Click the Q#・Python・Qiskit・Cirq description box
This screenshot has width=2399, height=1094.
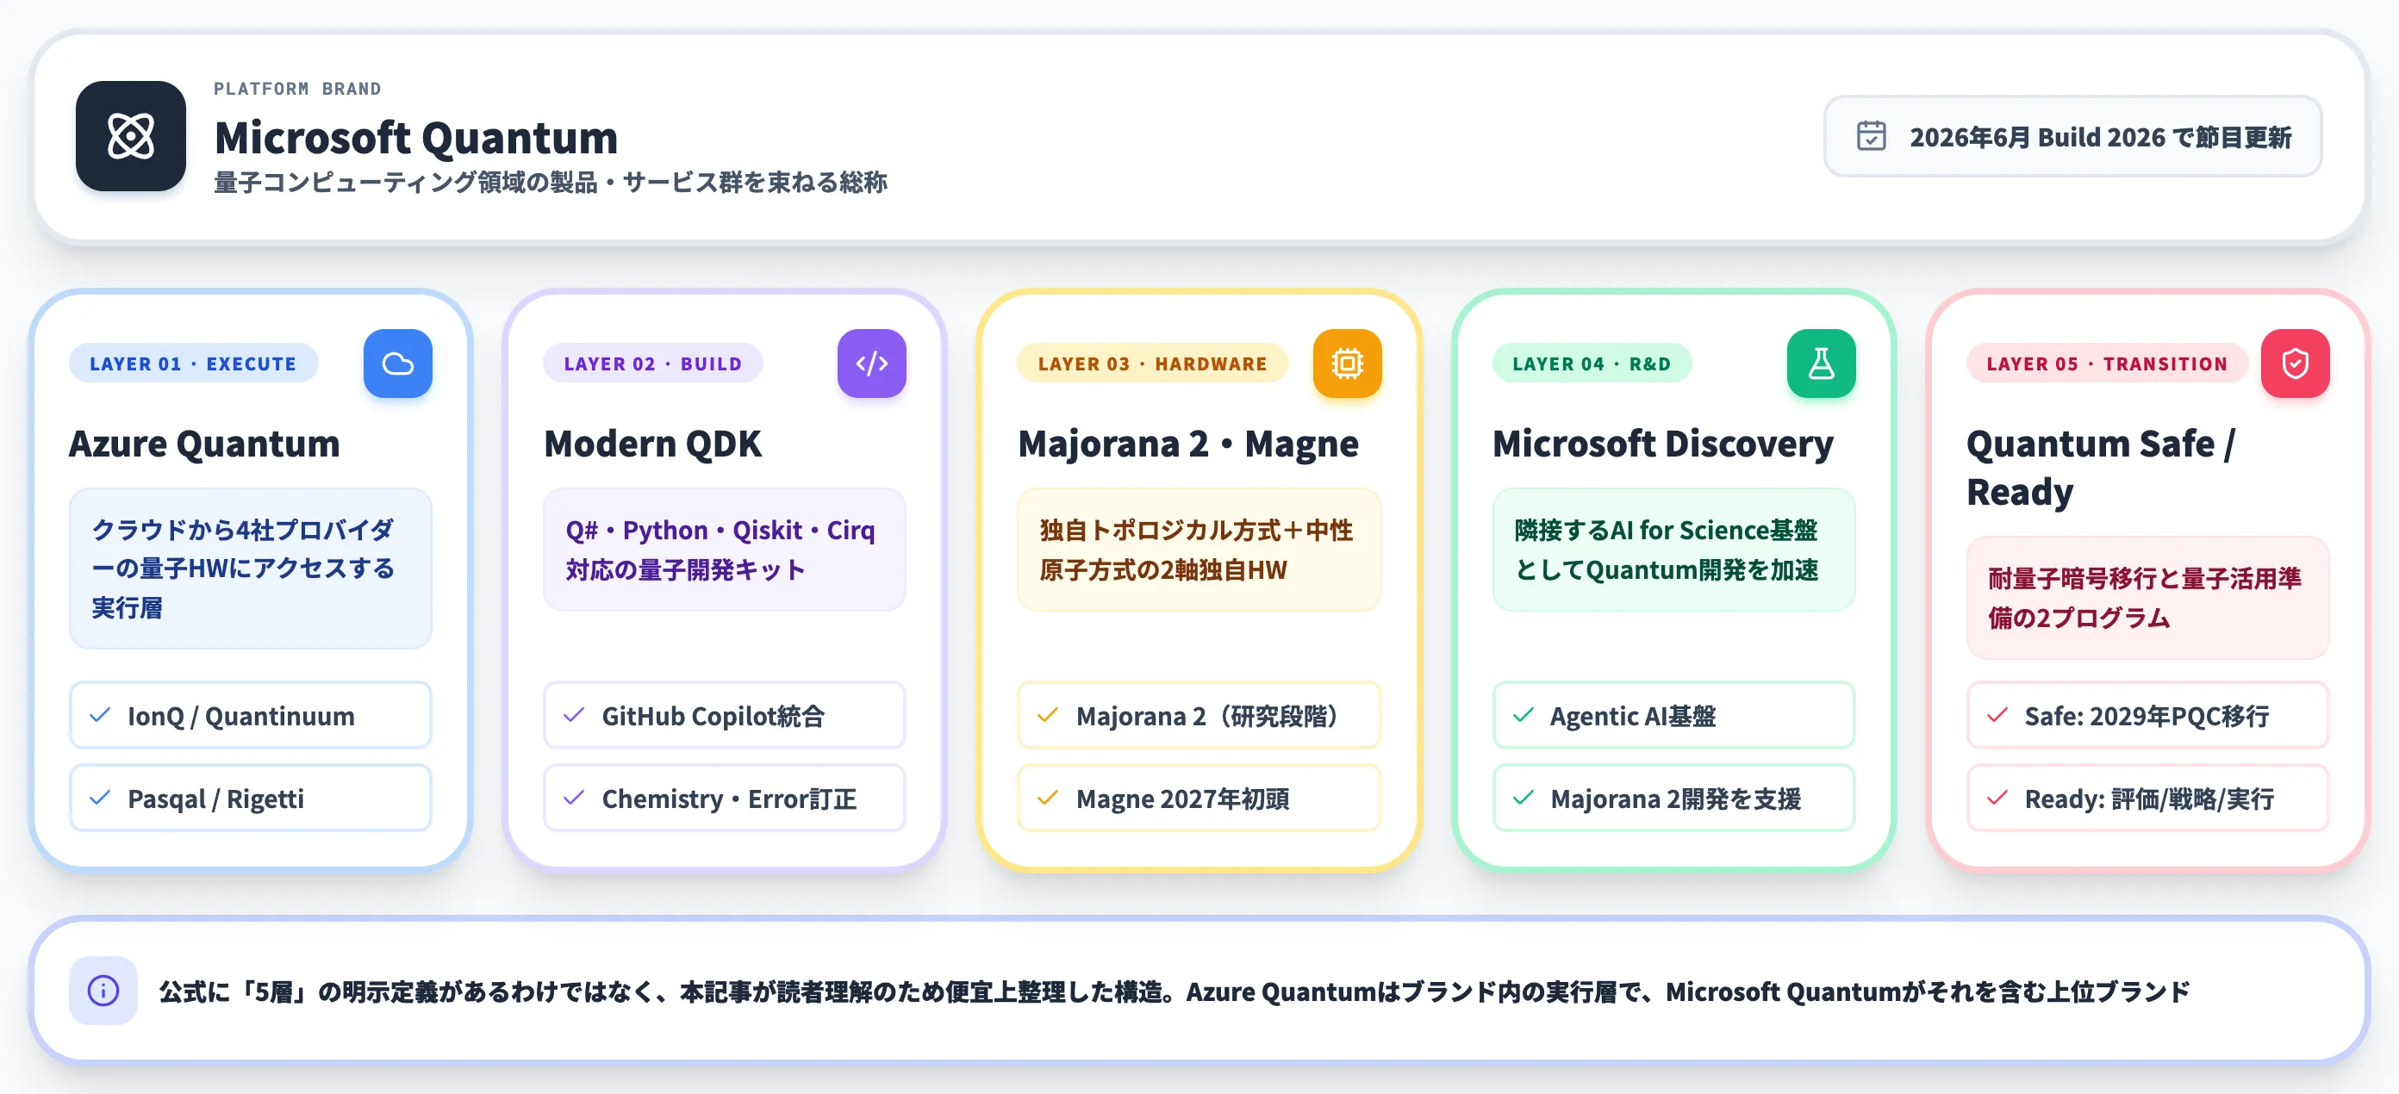725,550
